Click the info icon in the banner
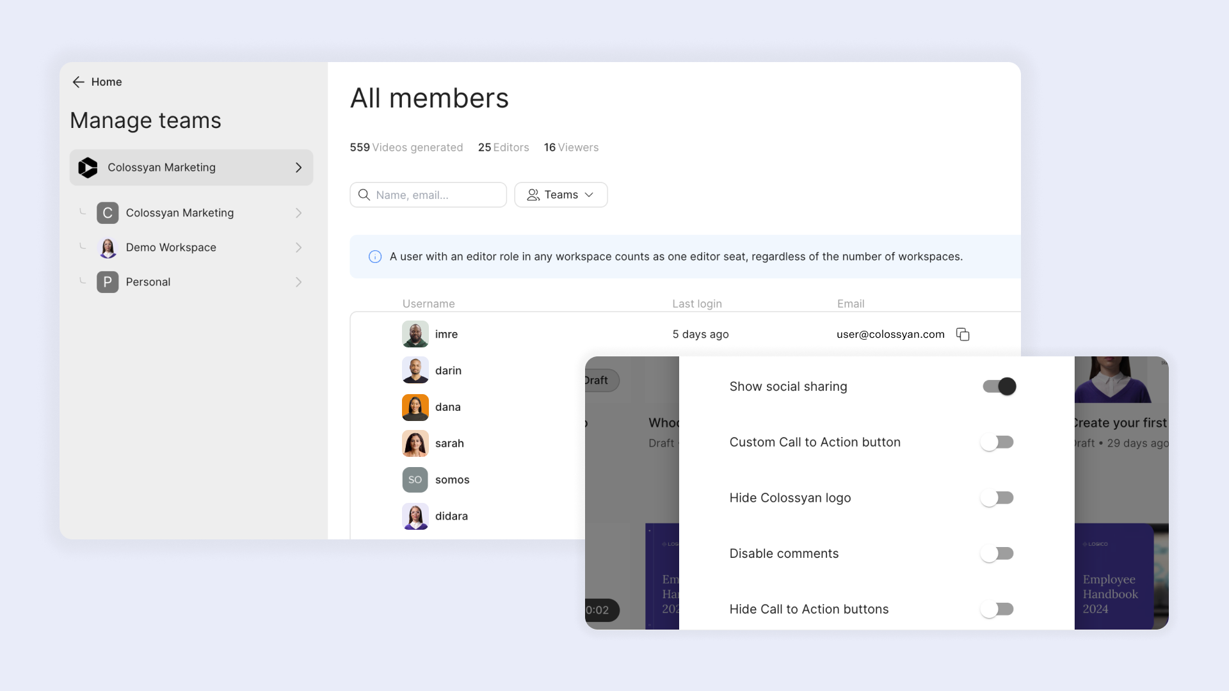Screen dimensions: 1229x691 (x=375, y=257)
